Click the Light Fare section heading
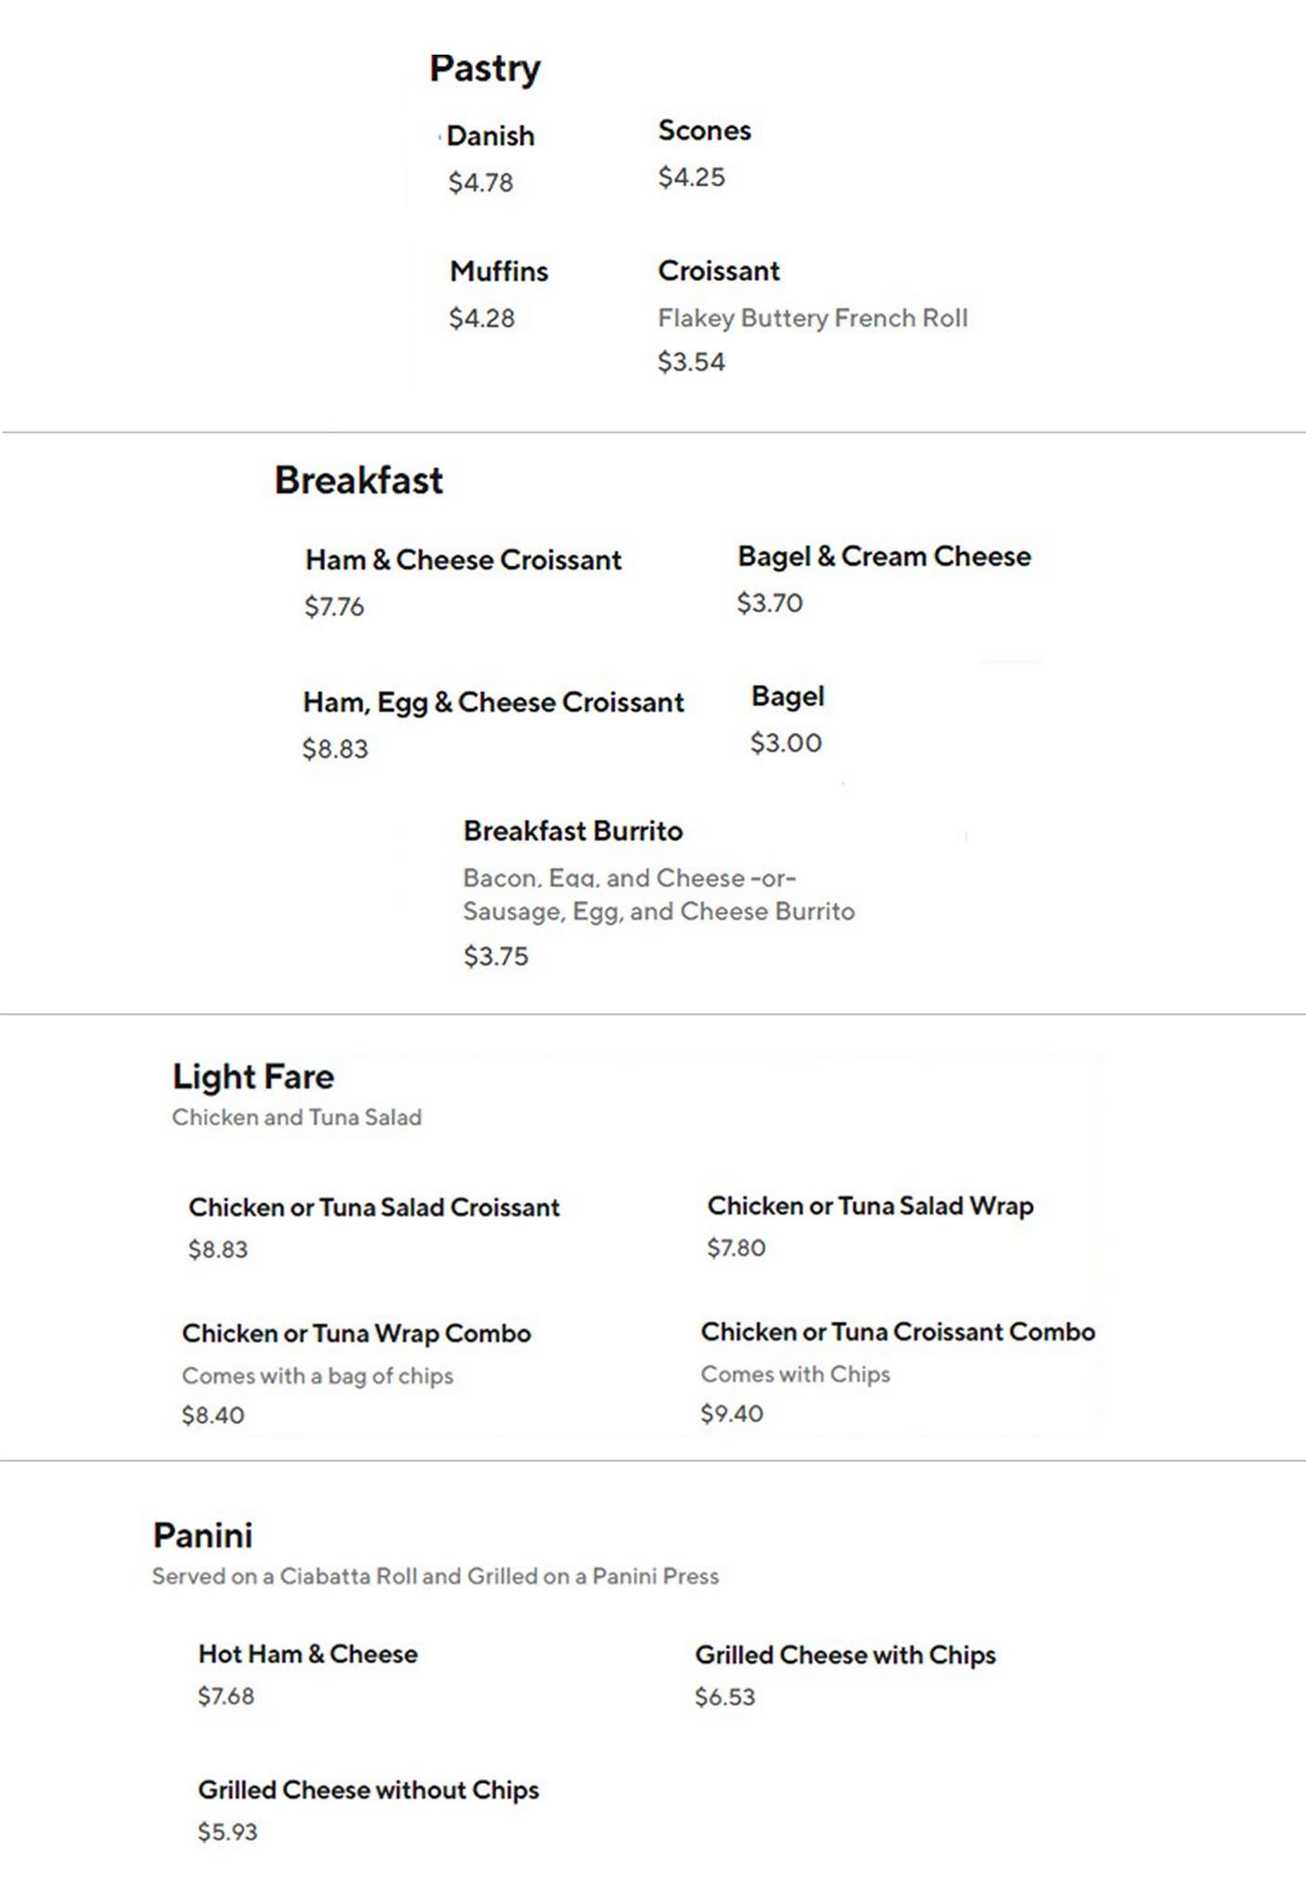1306x1900 pixels. [252, 1076]
